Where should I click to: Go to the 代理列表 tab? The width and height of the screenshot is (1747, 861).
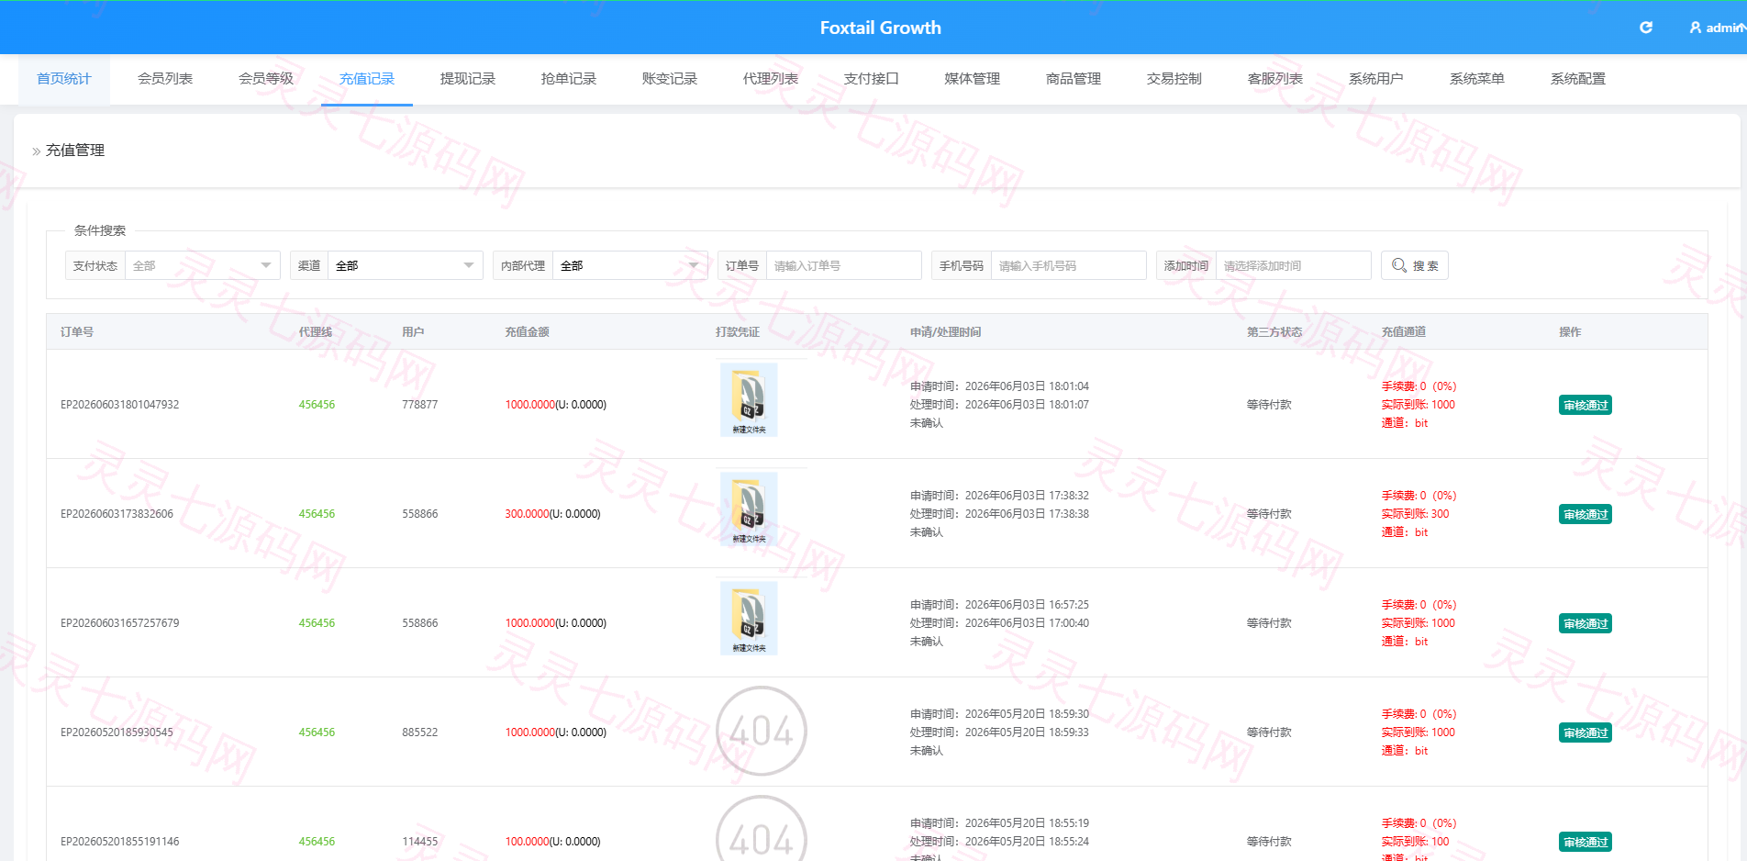(x=771, y=79)
